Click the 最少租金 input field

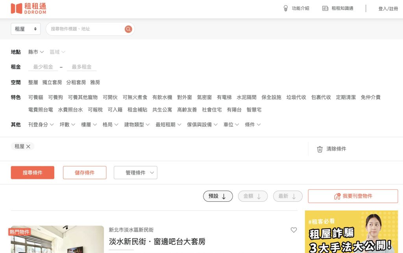[43, 67]
